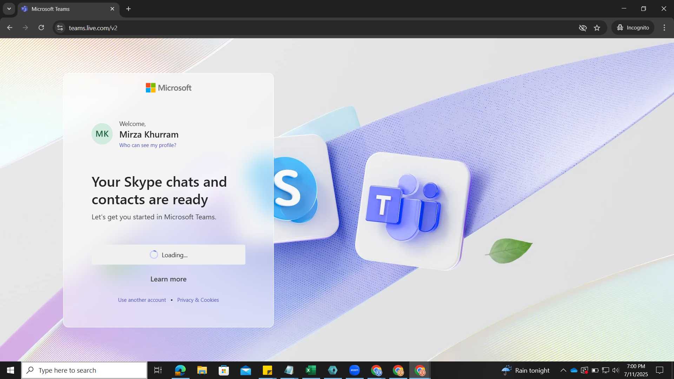The height and width of the screenshot is (379, 674).
Task: Open active Chrome incognito taskbar icon
Action: (x=420, y=370)
